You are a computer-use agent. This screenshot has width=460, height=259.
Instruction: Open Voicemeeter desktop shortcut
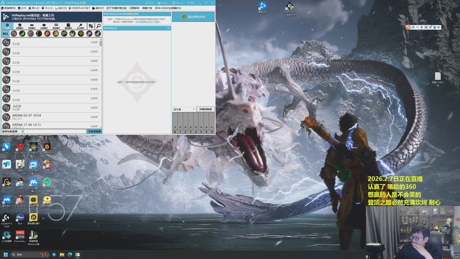(x=20, y=237)
